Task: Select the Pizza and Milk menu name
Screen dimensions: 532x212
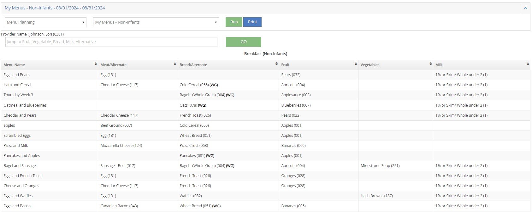Action: 16,146
